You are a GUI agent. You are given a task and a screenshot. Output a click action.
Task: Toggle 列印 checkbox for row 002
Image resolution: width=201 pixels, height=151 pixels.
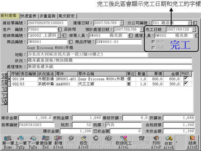(x=186, y=84)
